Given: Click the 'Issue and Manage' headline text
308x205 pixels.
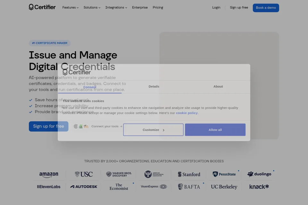Looking at the screenshot, I should [x=73, y=55].
